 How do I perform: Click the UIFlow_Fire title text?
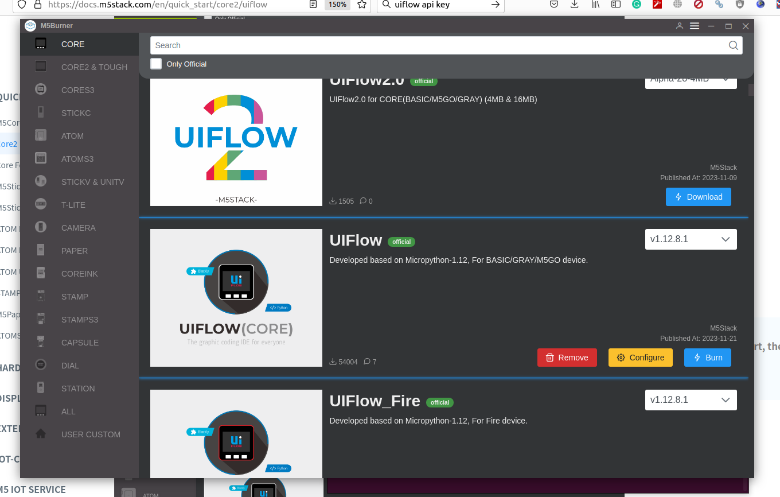375,401
